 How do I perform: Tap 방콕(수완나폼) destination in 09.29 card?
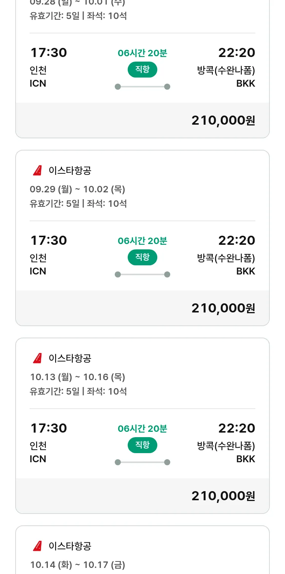[x=226, y=258]
